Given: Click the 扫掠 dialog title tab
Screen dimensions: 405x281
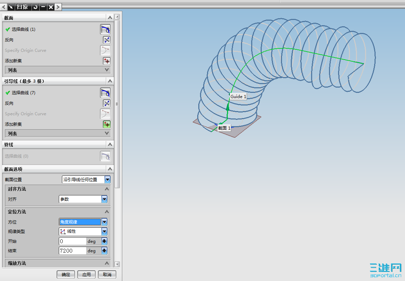Looking at the screenshot, I should tap(23, 7).
